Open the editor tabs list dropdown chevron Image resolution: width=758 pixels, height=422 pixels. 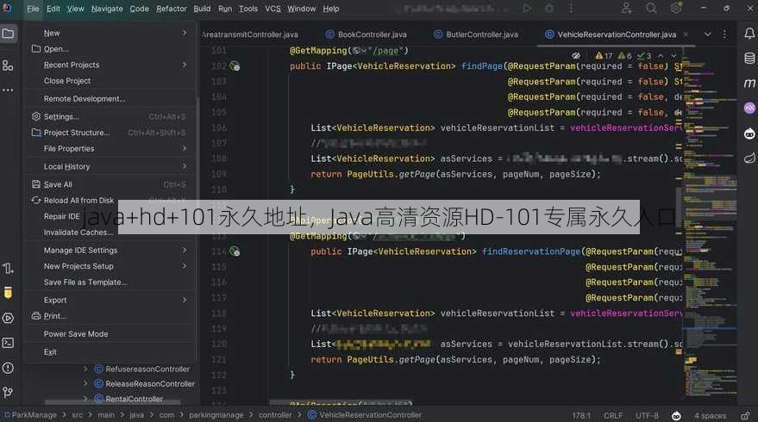(x=707, y=34)
